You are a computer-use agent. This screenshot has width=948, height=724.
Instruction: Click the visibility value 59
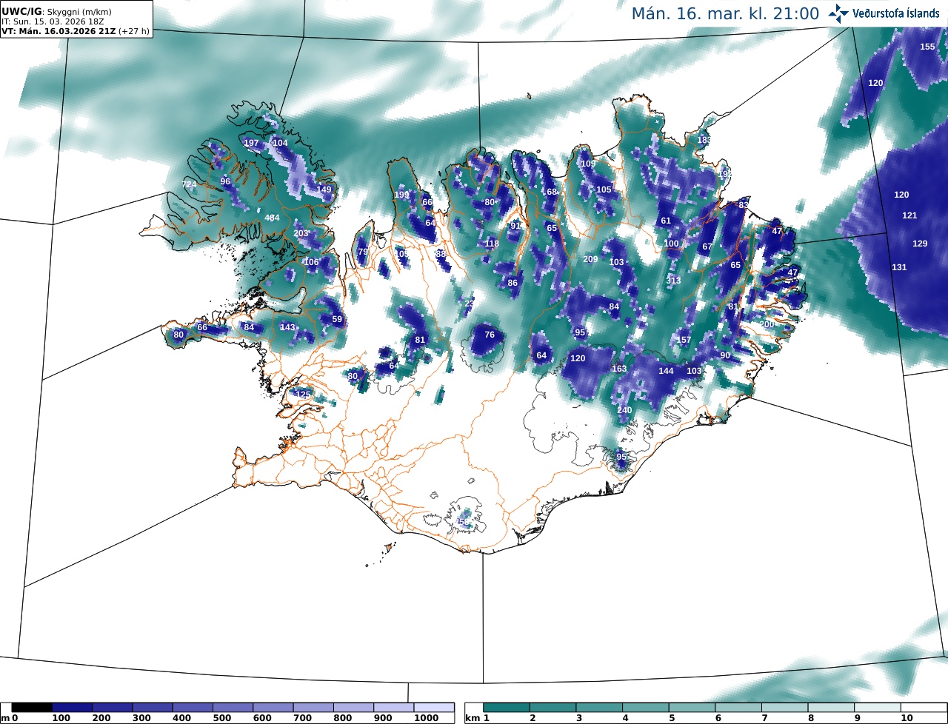tap(337, 320)
